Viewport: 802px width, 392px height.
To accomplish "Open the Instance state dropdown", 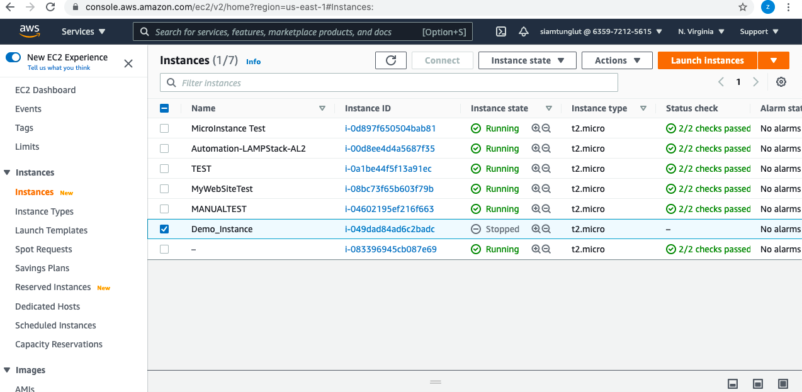I will tap(527, 60).
